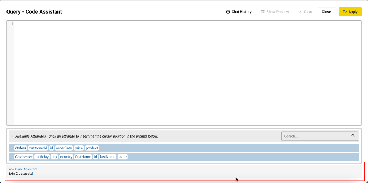Insert the orderDate attribute

[64, 148]
